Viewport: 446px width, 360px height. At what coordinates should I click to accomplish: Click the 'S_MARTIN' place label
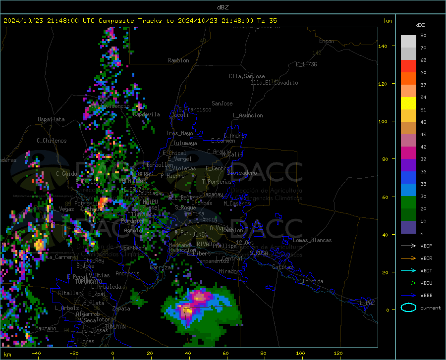pos(205,220)
